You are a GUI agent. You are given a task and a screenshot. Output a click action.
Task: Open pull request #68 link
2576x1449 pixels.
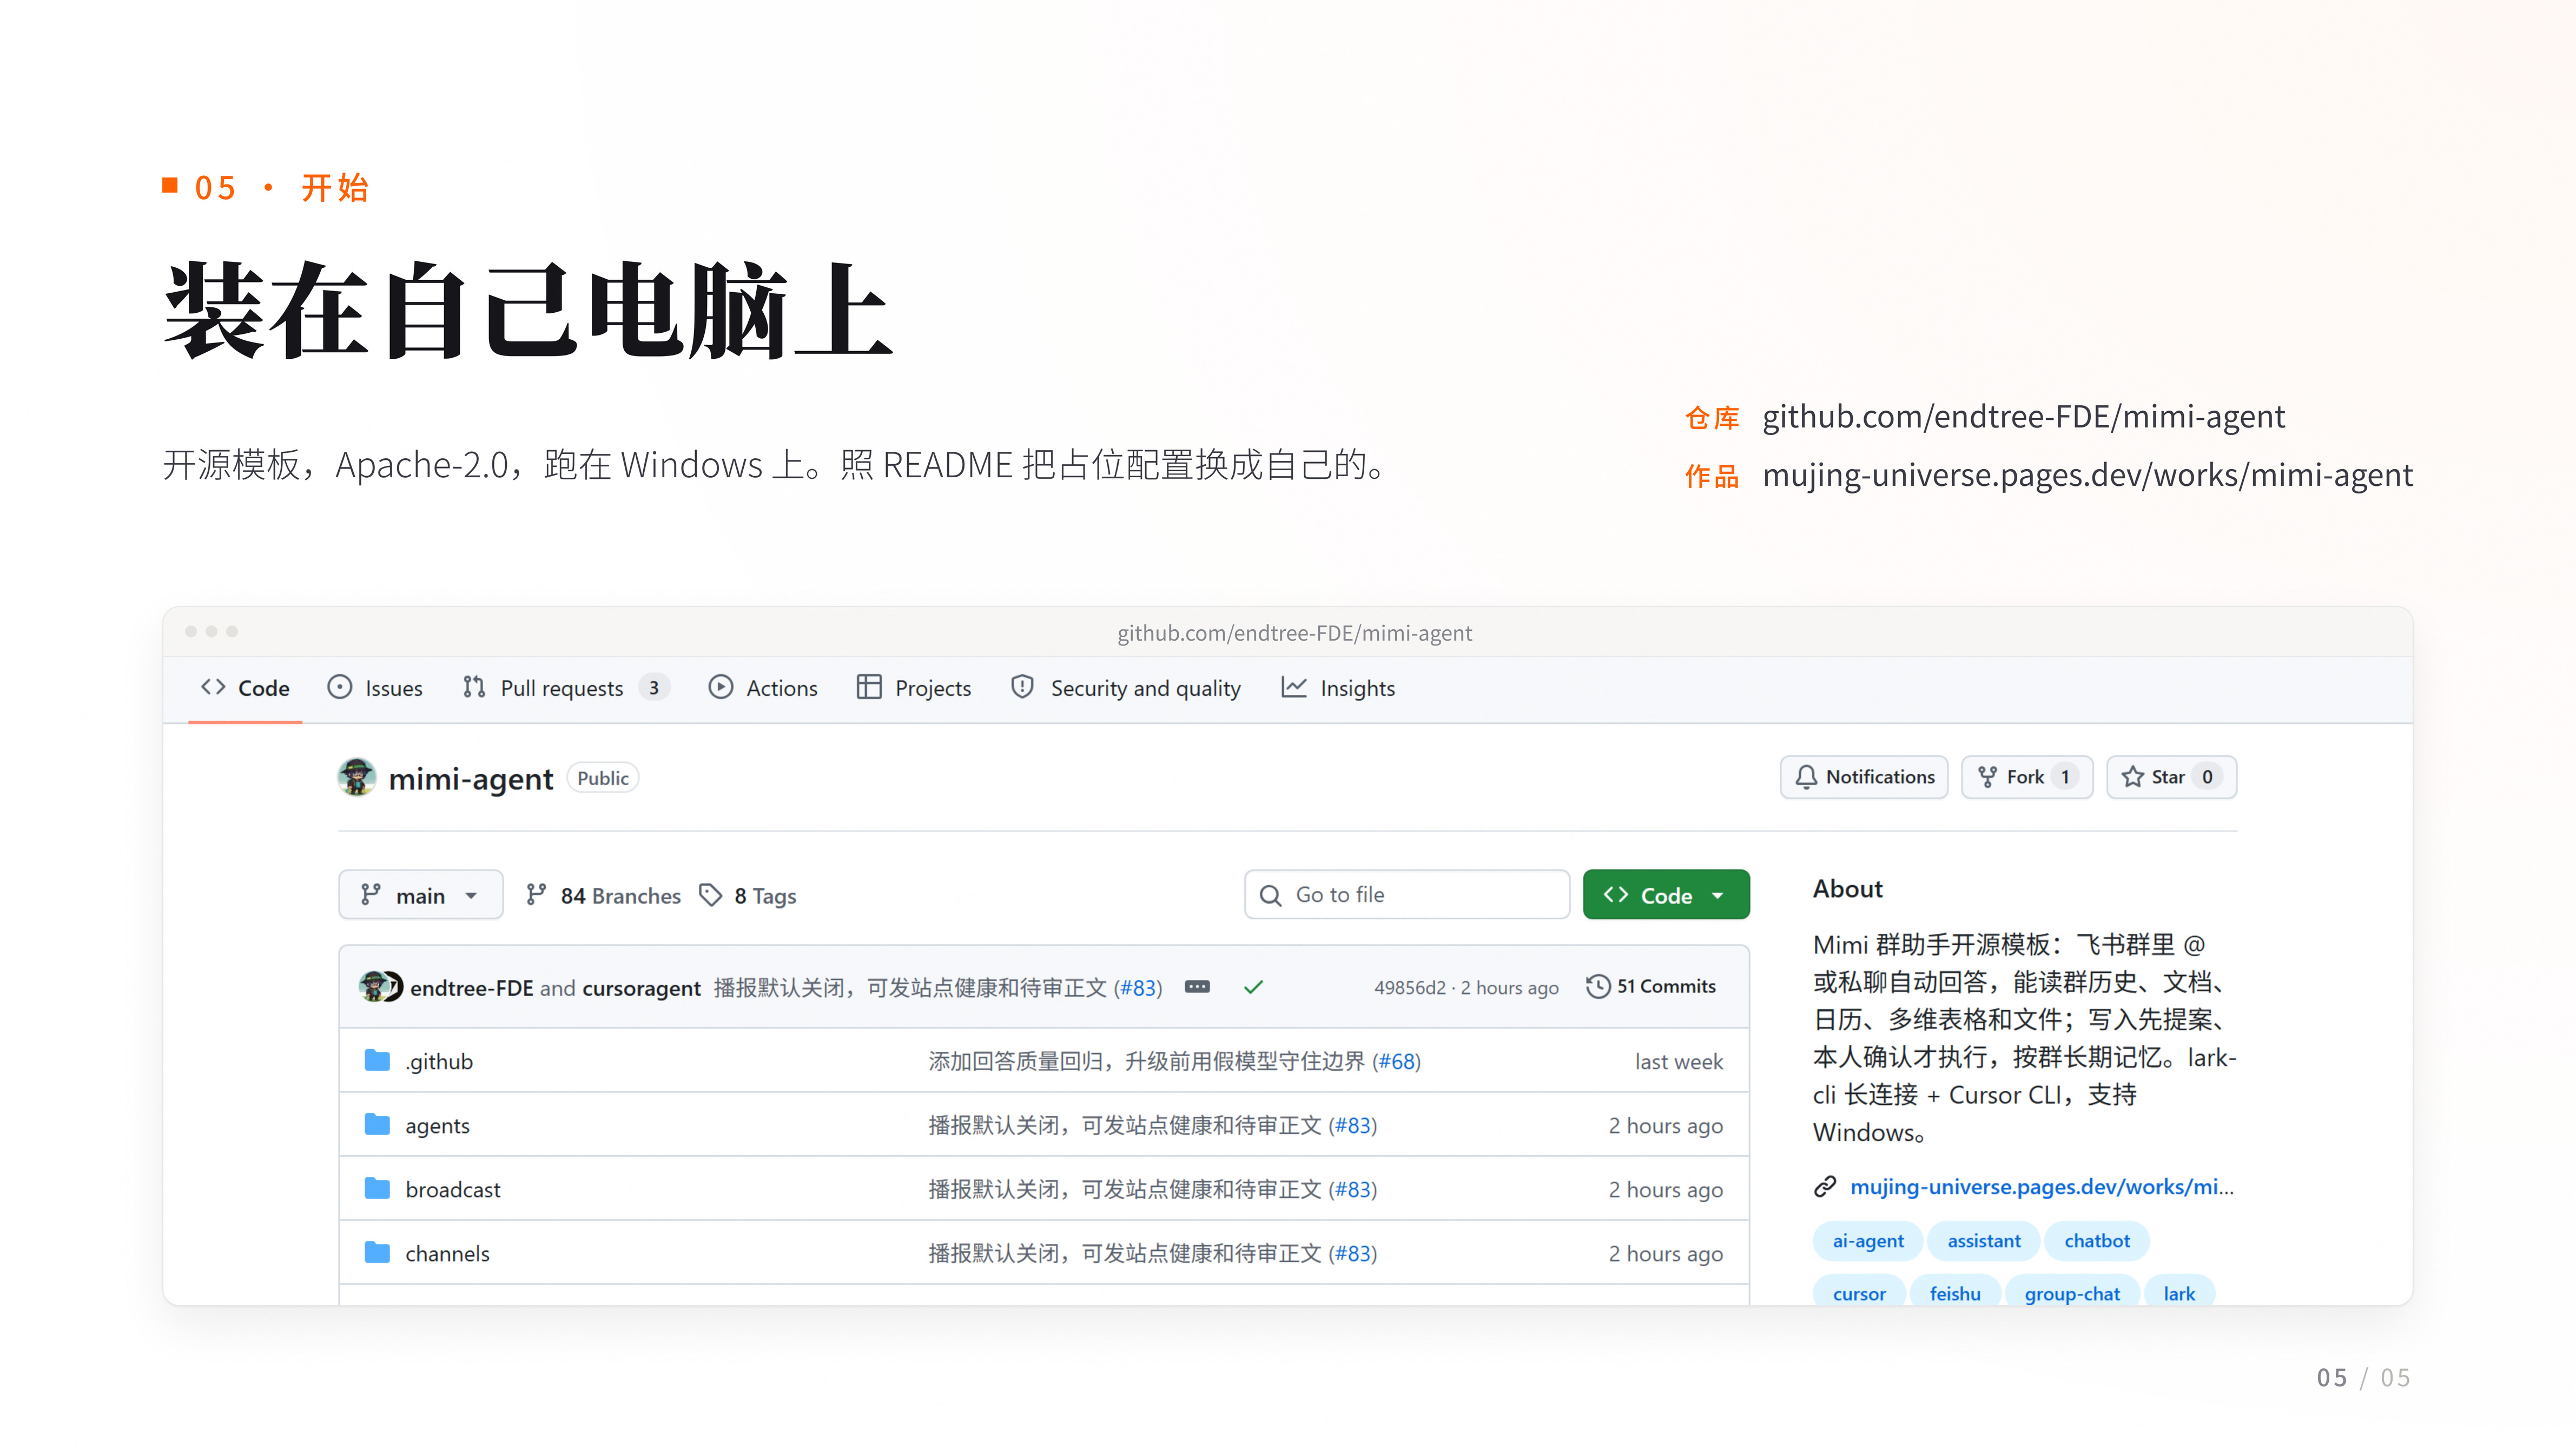coord(1397,1062)
